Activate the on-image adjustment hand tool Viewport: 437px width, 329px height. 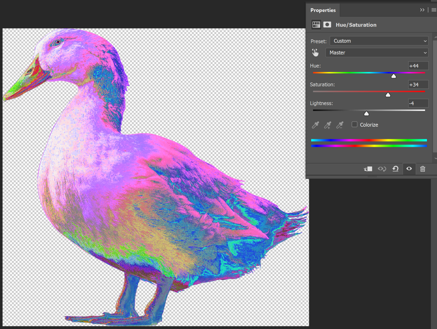click(315, 53)
